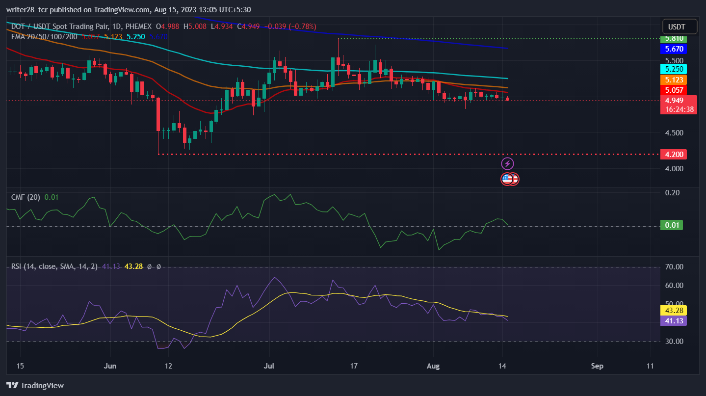Click the red 5.057 price-axis label

click(x=673, y=90)
